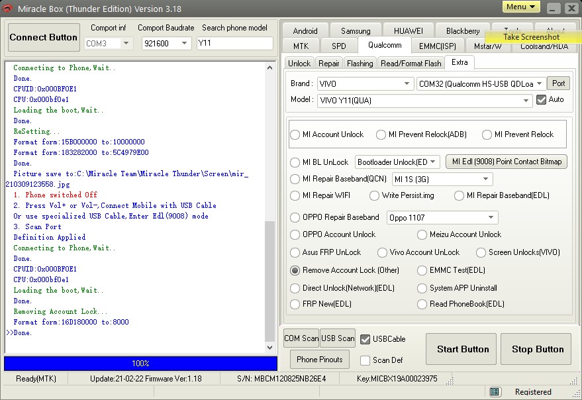The height and width of the screenshot is (400, 582).
Task: Open the Unlock sub-tab
Action: [x=299, y=64]
